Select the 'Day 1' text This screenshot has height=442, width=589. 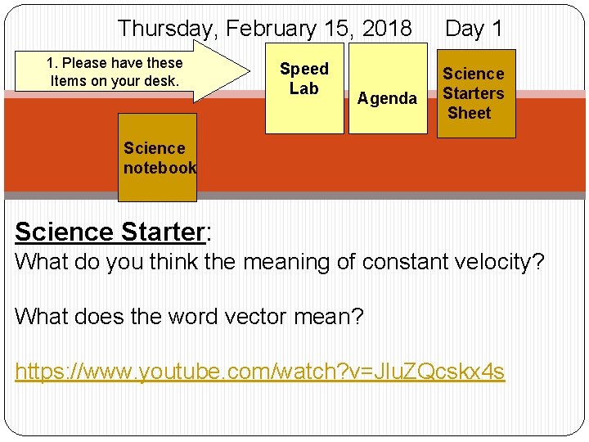pyautogui.click(x=474, y=29)
